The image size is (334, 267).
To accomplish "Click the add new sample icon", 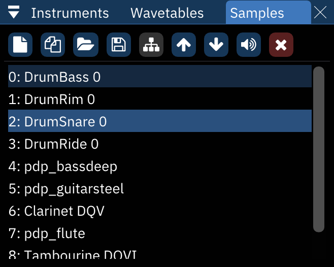I will [x=20, y=45].
